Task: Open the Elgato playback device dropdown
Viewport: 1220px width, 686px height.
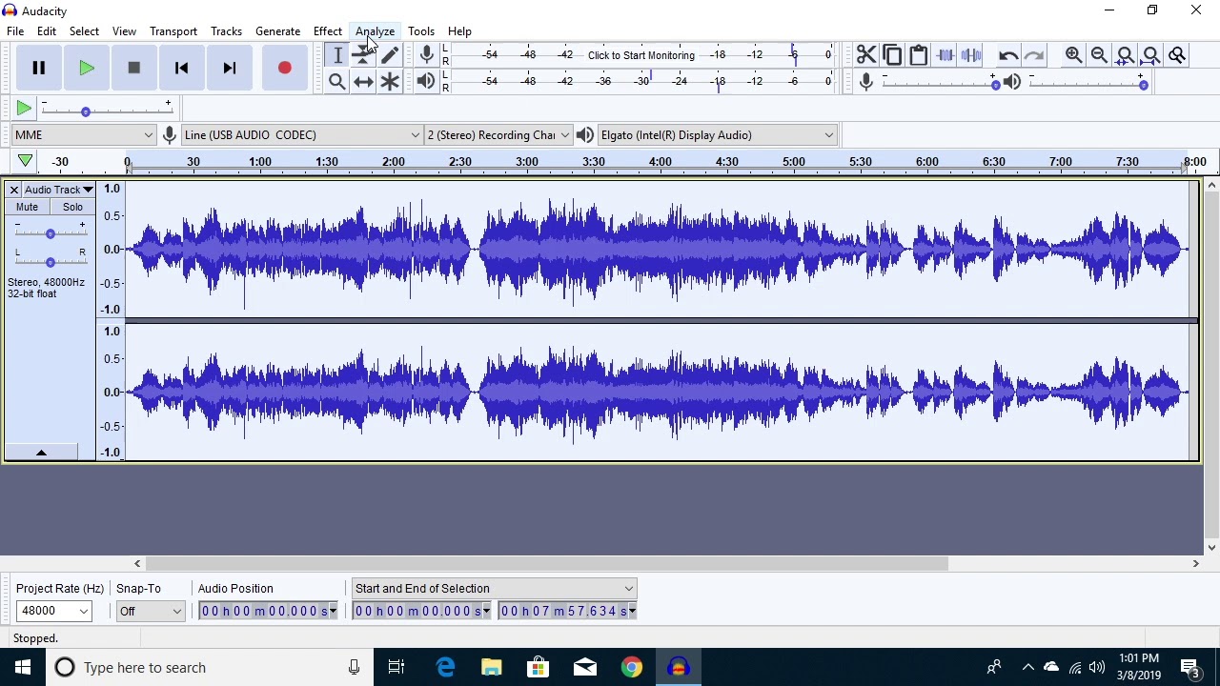Action: point(718,134)
